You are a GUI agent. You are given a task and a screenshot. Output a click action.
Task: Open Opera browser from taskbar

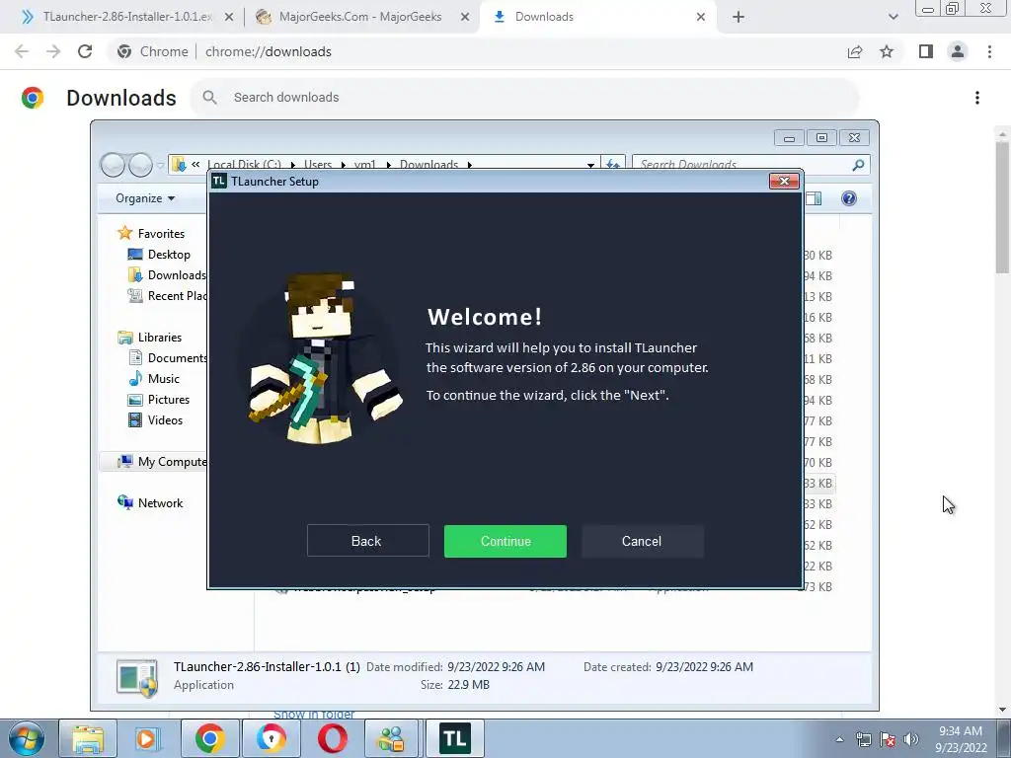333,738
